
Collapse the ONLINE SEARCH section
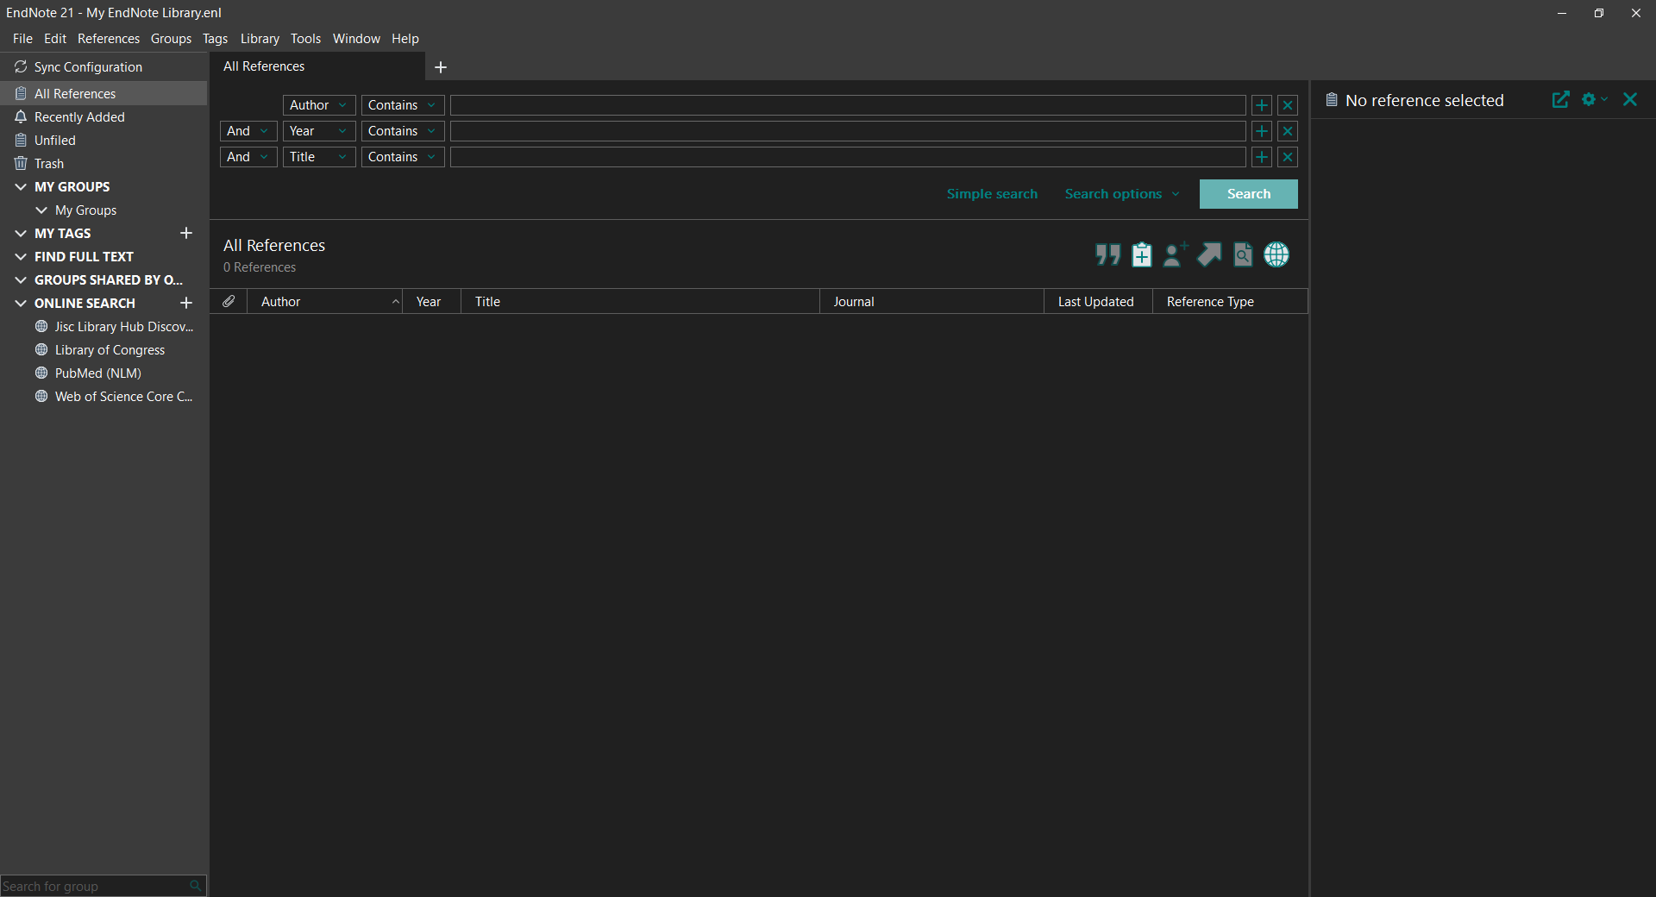21,303
